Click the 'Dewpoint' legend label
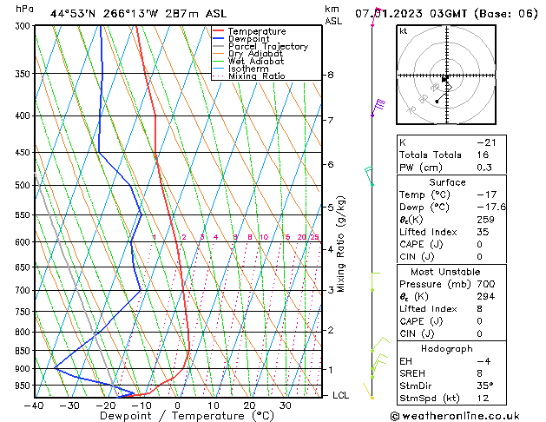The height and width of the screenshot is (422, 546). [x=248, y=39]
